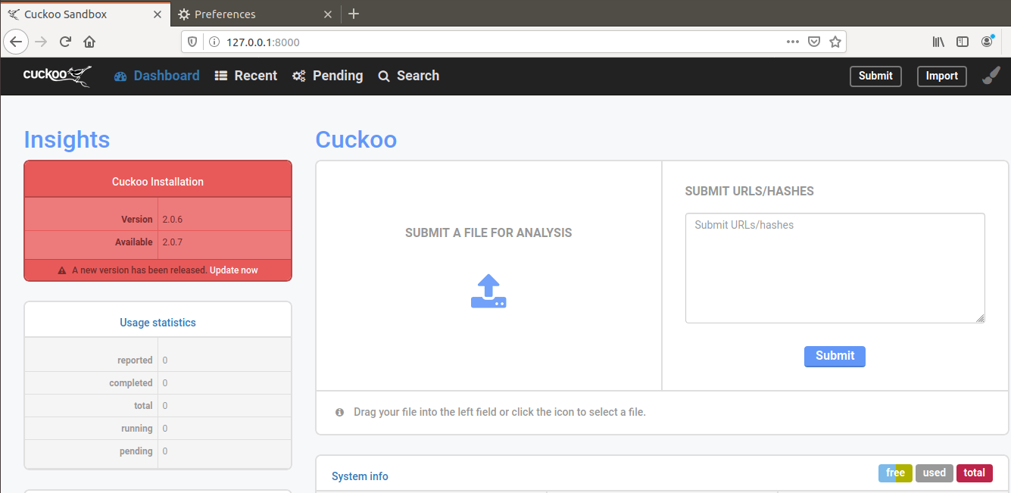The image size is (1011, 493).
Task: Click the total legend badge
Action: pyautogui.click(x=974, y=473)
